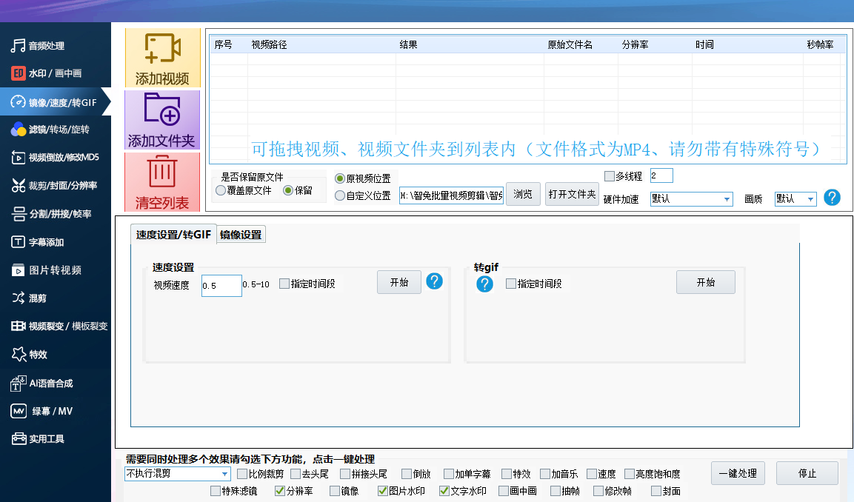
Task: Click help icon next to 画质 dropdown
Action: tap(833, 198)
